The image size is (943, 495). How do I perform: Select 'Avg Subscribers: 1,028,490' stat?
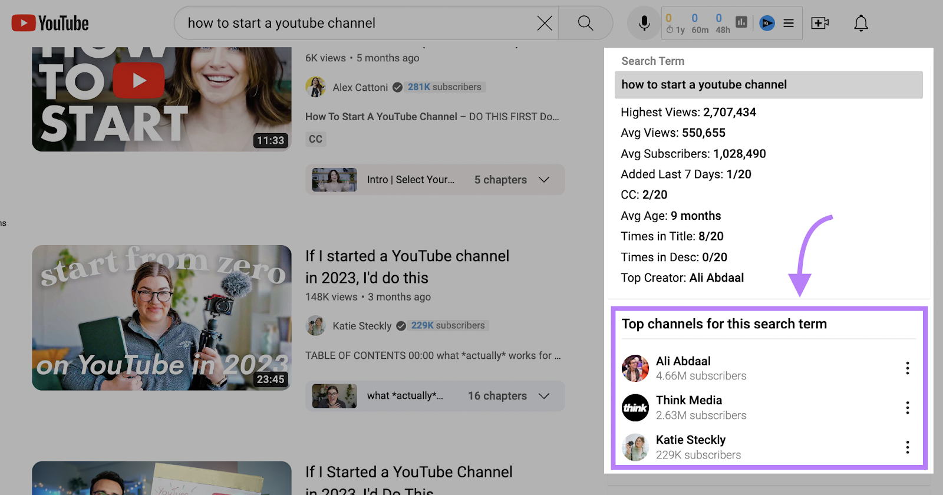693,154
